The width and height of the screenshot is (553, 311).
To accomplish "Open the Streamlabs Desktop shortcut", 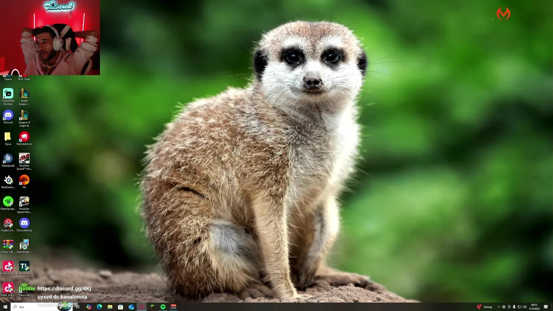I will (8, 97).
